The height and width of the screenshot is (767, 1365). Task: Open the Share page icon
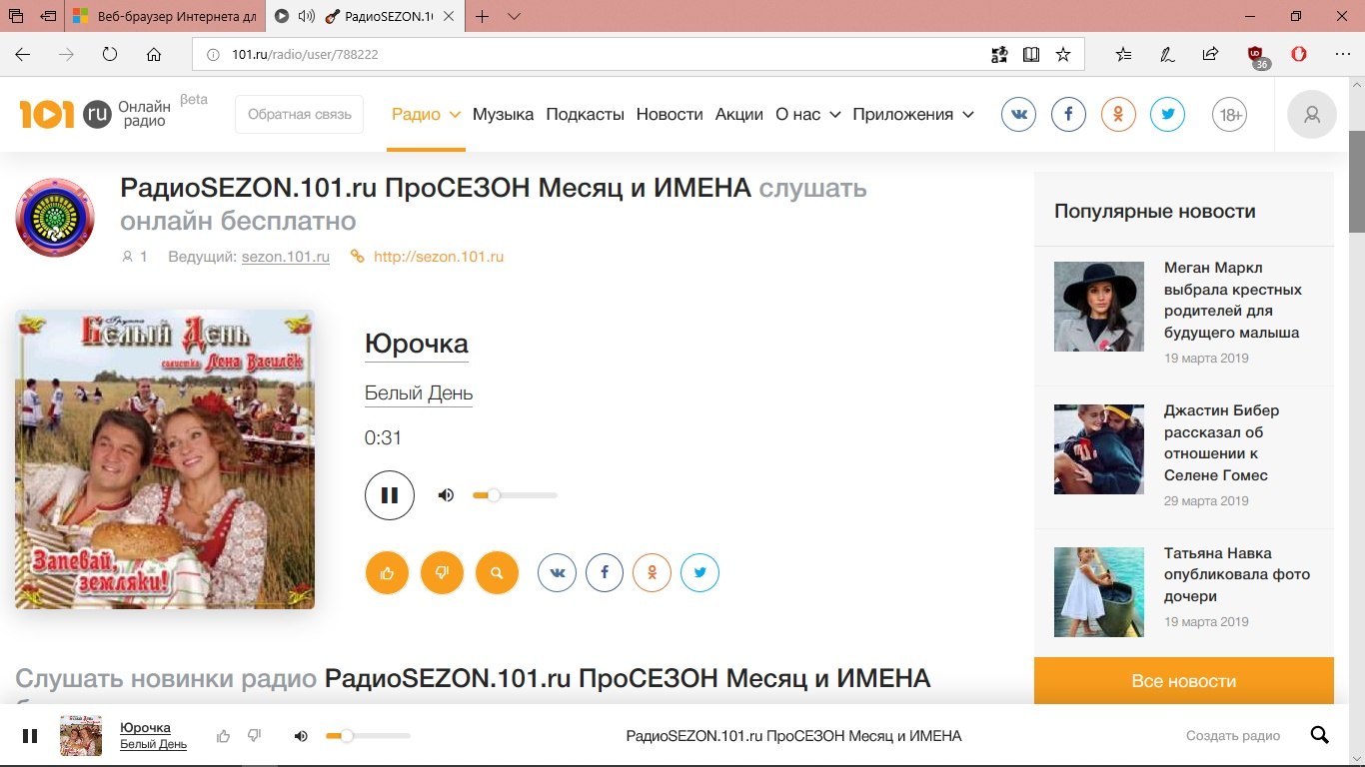(1210, 55)
